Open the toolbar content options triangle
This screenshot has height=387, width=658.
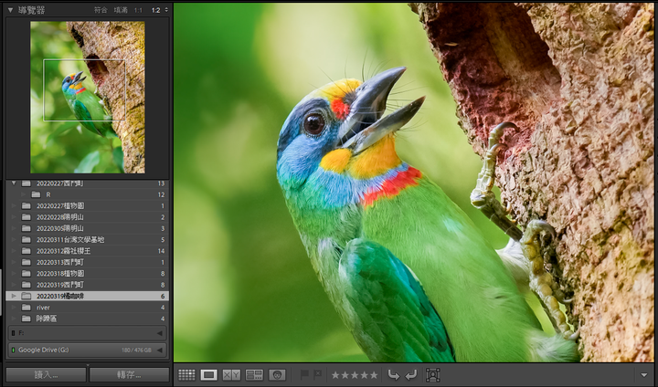click(x=644, y=375)
